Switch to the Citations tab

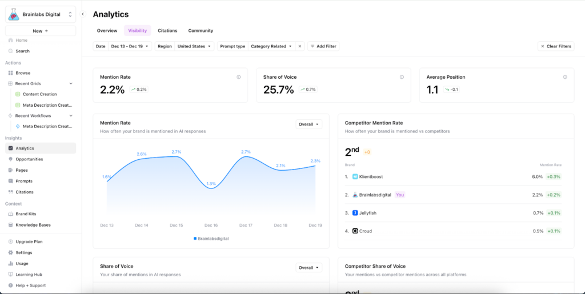point(167,31)
